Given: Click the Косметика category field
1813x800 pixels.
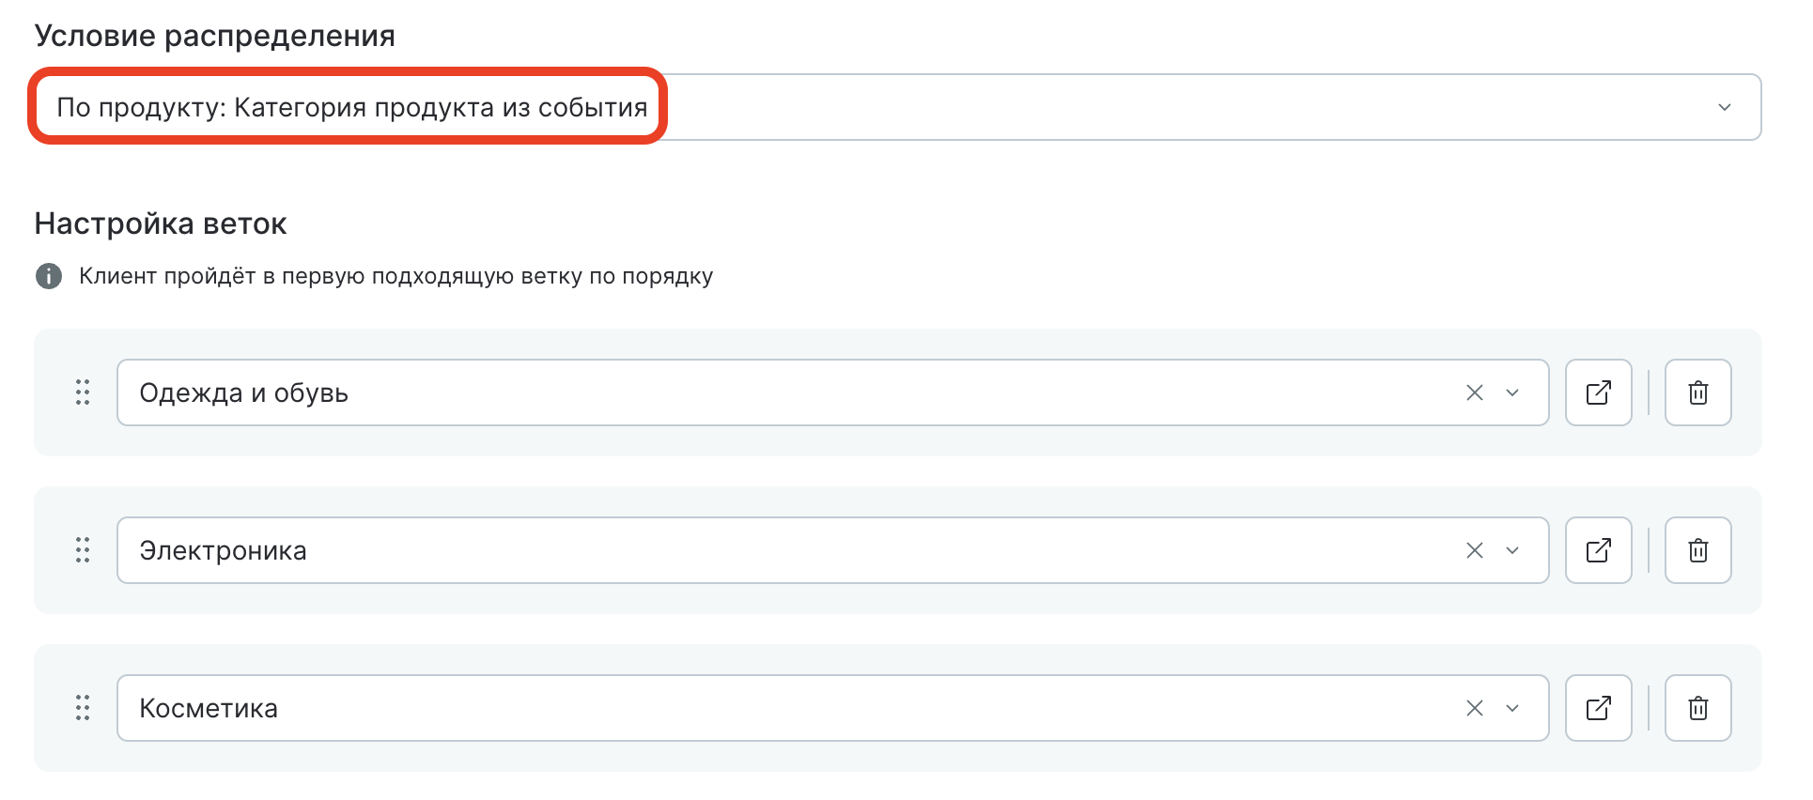Looking at the screenshot, I should tap(752, 708).
